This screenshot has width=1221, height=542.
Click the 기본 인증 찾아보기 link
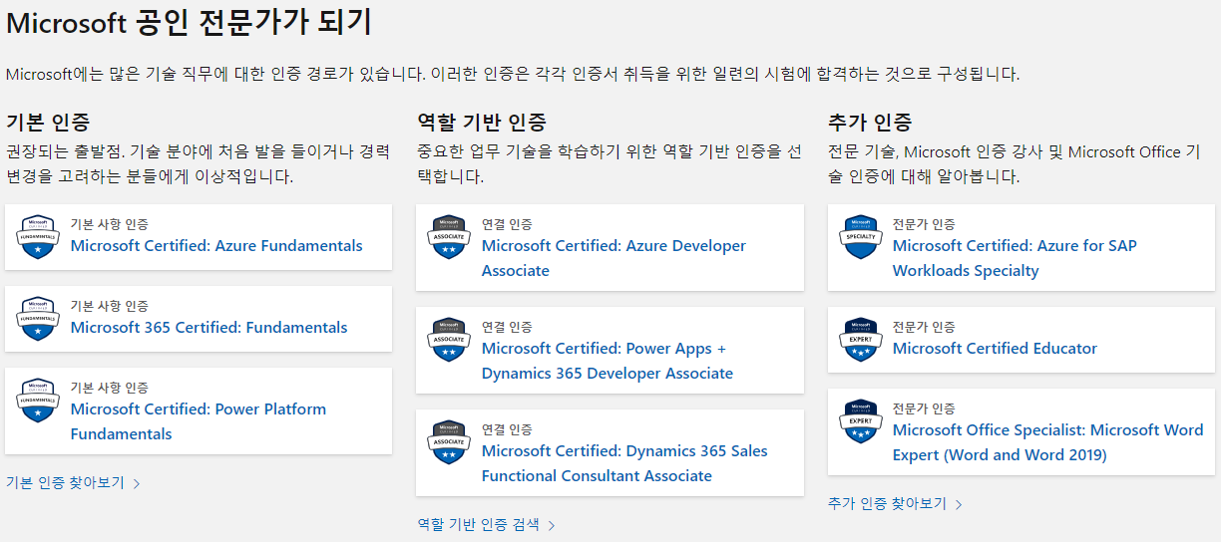click(x=65, y=483)
